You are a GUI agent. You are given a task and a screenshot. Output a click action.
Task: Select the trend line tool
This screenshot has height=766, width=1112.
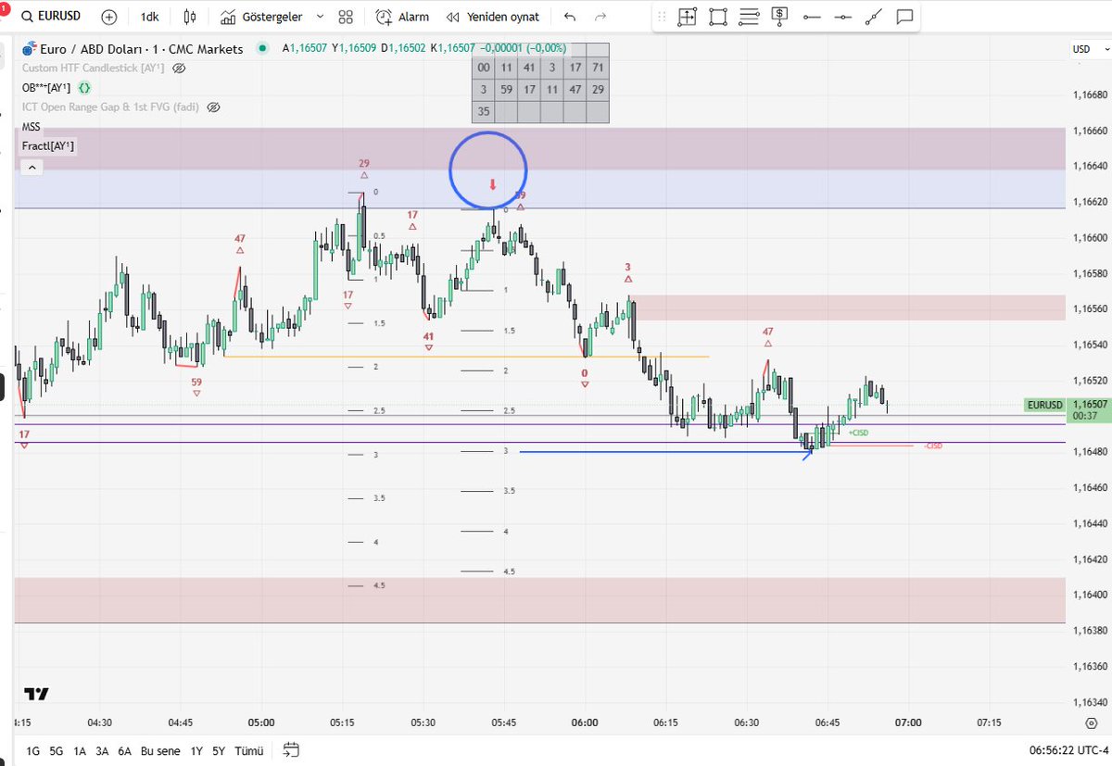[x=874, y=17]
